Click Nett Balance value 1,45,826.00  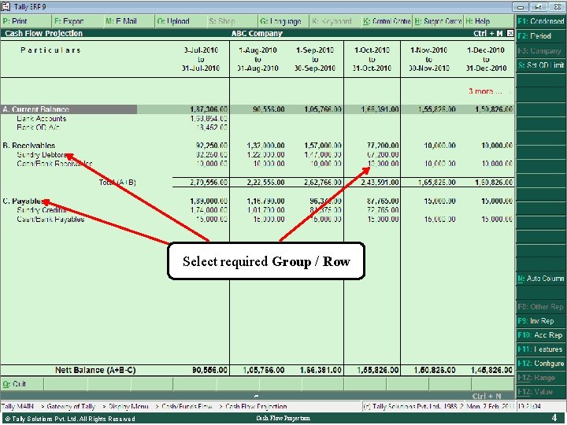[491, 371]
